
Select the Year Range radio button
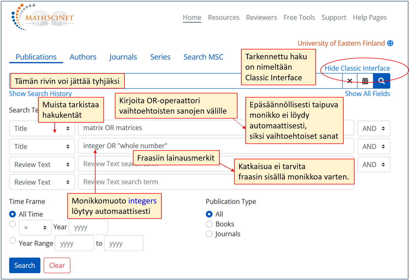pyautogui.click(x=12, y=240)
